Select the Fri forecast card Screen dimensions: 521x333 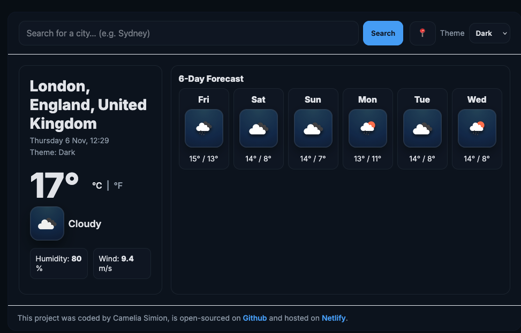point(203,128)
